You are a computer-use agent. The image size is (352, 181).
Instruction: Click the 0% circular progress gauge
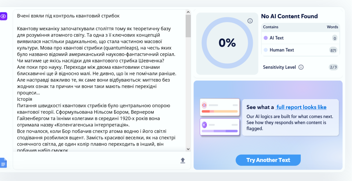(x=227, y=43)
